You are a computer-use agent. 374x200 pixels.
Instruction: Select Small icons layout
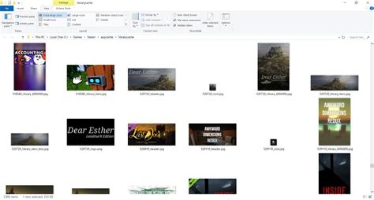tap(47, 20)
